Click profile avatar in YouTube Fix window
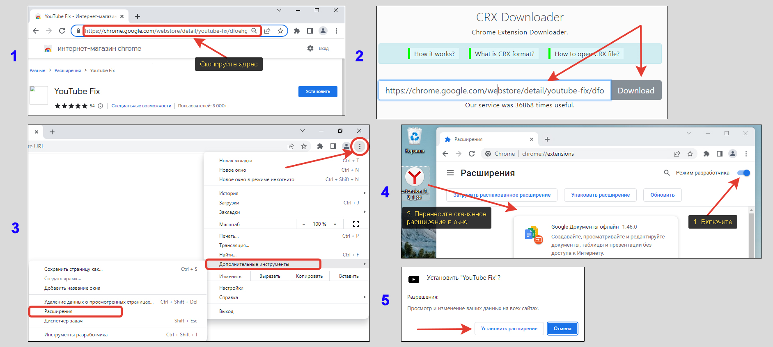 (323, 31)
